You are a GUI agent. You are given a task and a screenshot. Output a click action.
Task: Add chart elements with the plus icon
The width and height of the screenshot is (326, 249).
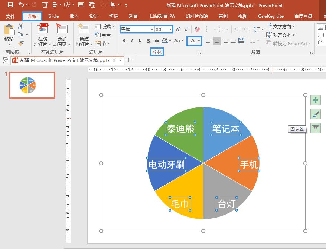314,100
